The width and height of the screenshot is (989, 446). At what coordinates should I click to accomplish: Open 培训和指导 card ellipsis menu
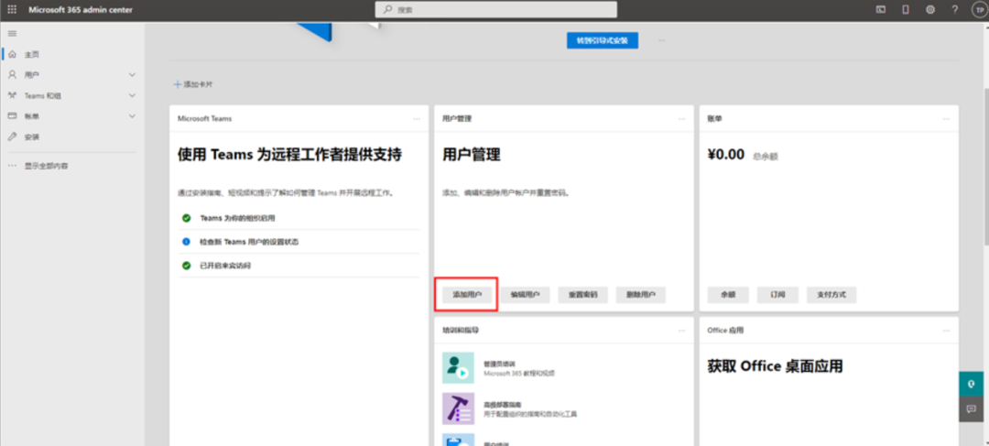[681, 331]
